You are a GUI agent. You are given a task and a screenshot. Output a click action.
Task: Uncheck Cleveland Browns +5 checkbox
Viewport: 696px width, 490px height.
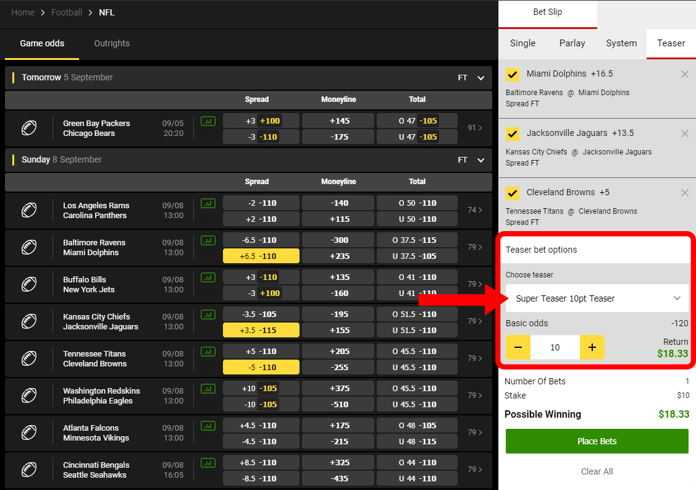coord(513,193)
